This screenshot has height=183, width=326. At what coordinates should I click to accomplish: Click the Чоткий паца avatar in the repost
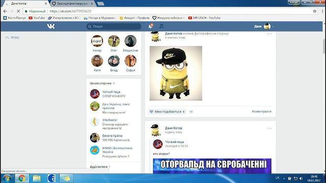(157, 144)
